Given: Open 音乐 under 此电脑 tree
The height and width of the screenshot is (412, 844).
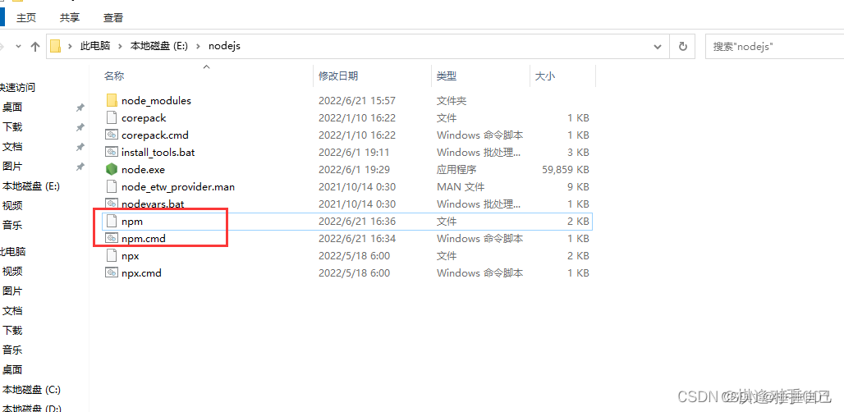Looking at the screenshot, I should coord(12,350).
